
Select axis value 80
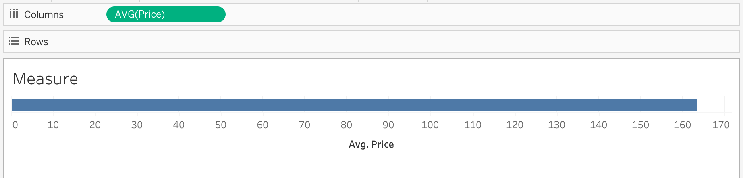[347, 125]
